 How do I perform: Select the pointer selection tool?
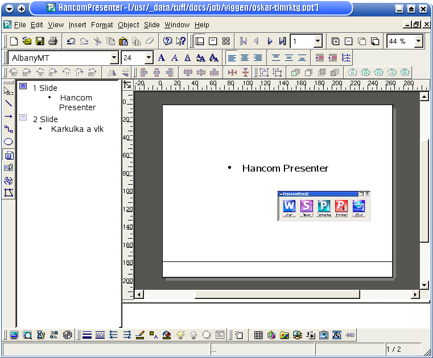point(9,91)
